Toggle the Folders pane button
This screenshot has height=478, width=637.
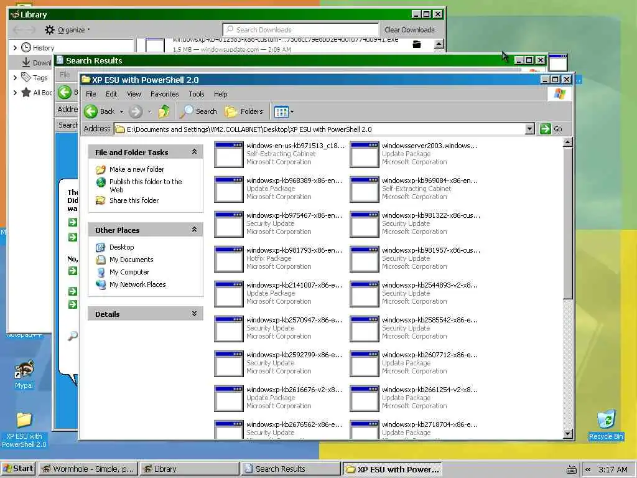pos(244,111)
